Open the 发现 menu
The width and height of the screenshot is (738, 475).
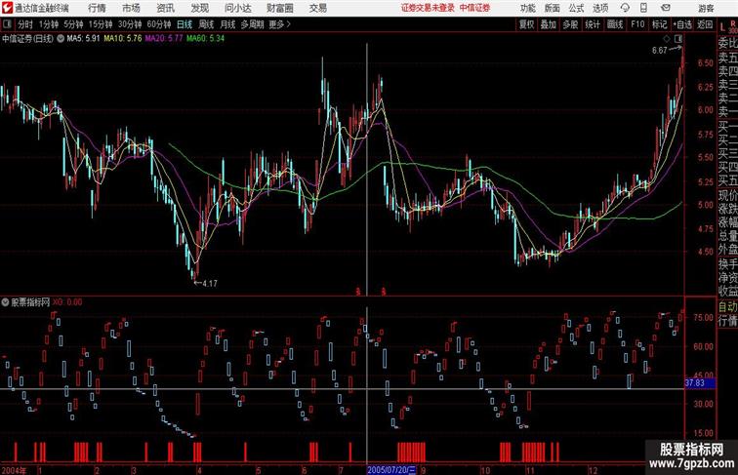[199, 8]
